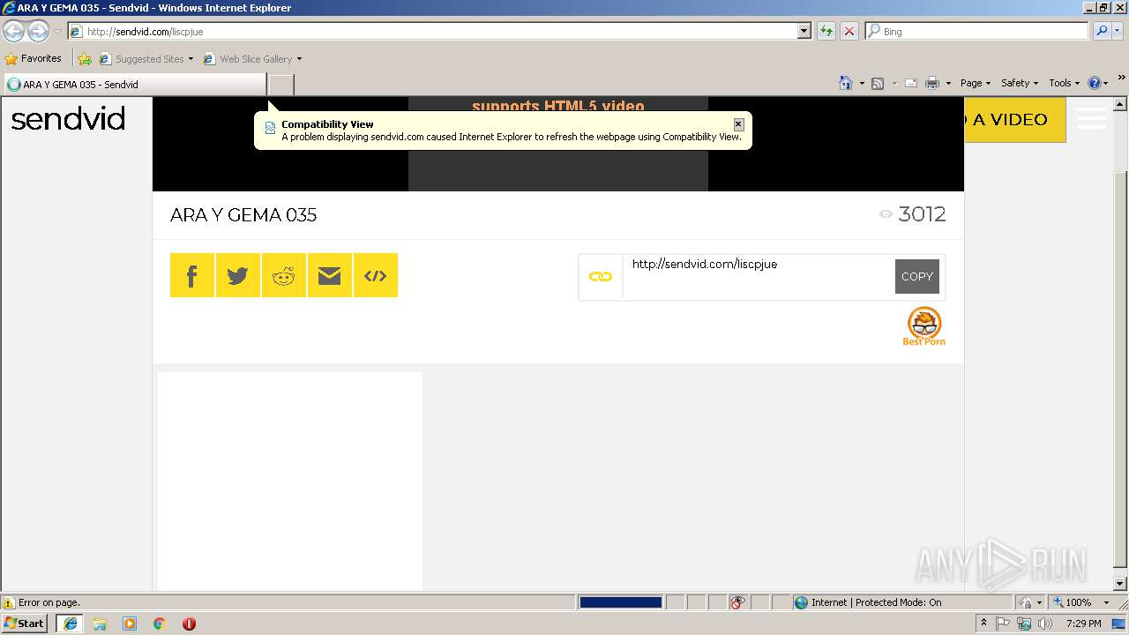The width and height of the screenshot is (1129, 635).
Task: Share video on Facebook
Action: [x=192, y=275]
